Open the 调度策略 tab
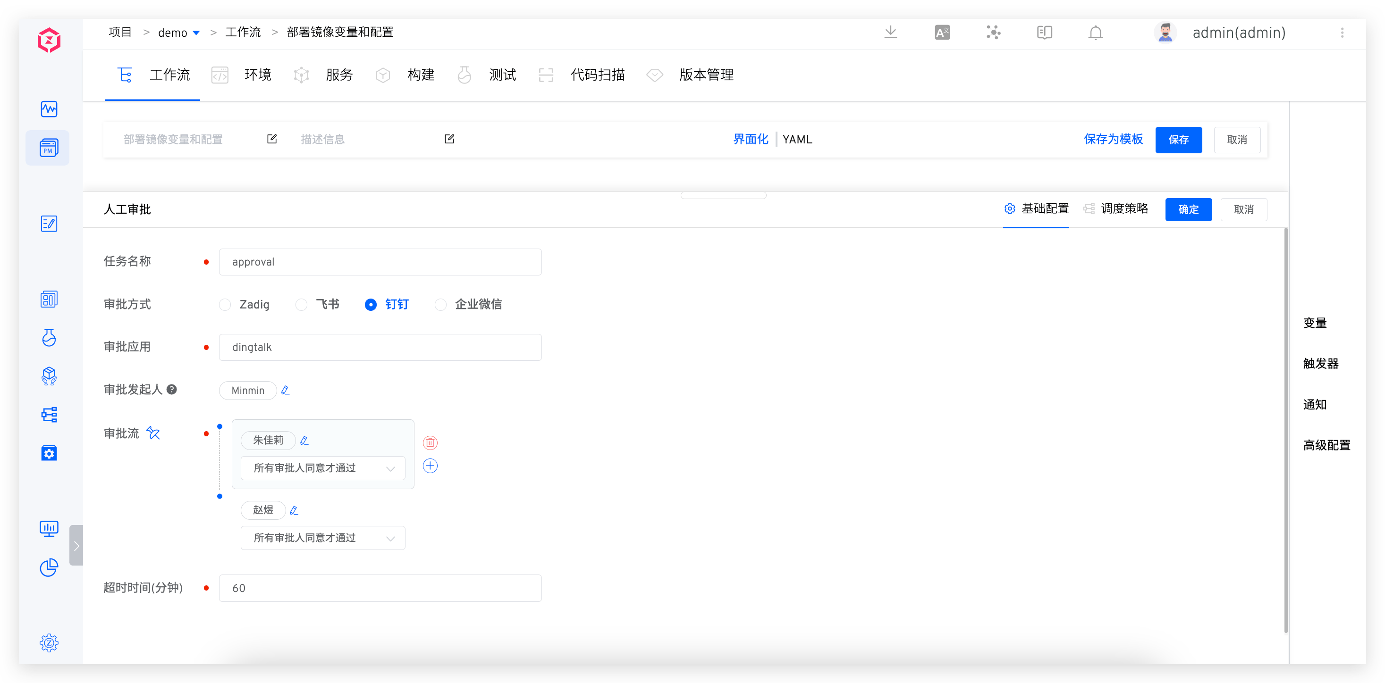Image resolution: width=1385 pixels, height=683 pixels. point(1125,209)
